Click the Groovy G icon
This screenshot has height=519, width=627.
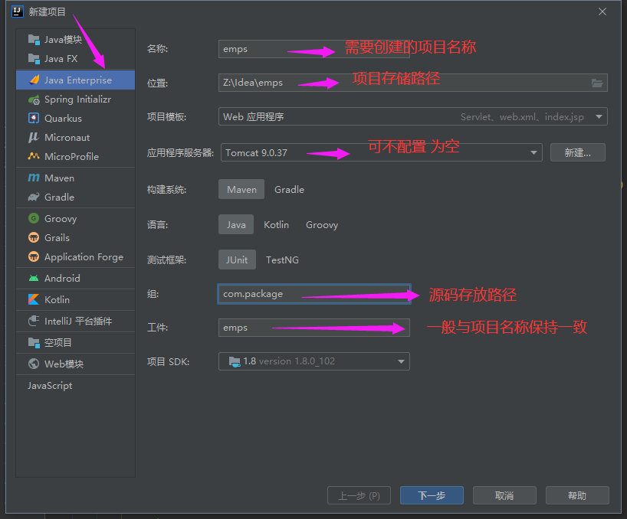coord(34,218)
